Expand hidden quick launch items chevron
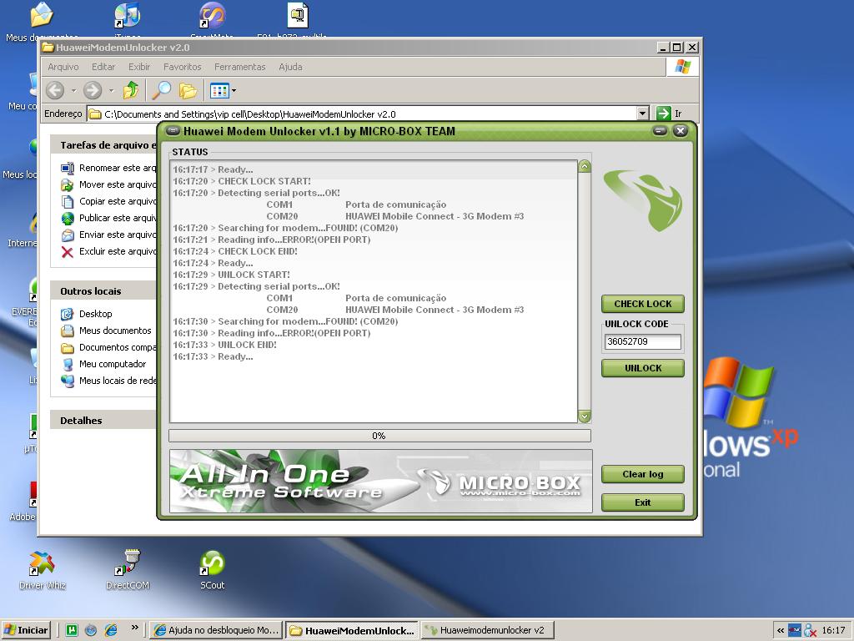Screen dimensions: 854x641 point(135,628)
